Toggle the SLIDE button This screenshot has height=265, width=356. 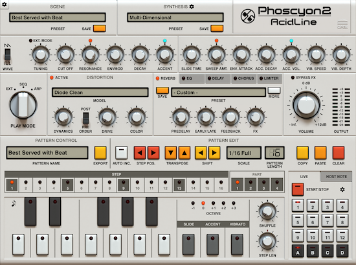[188, 244]
